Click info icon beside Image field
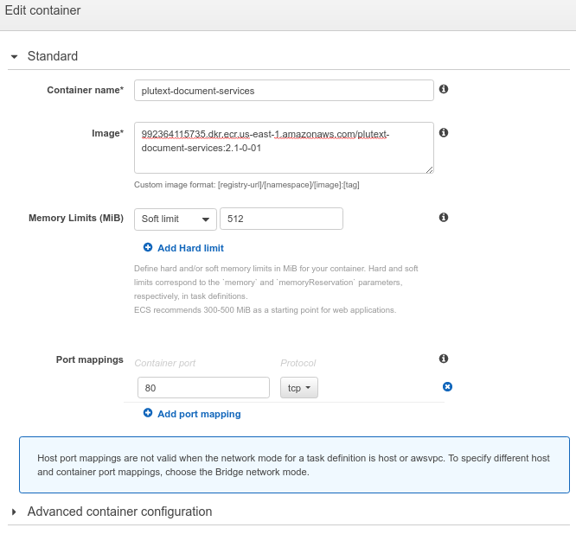This screenshot has height=534, width=576. pyautogui.click(x=444, y=133)
